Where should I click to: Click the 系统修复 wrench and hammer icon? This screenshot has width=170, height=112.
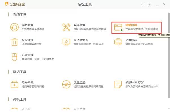coord(66,27)
